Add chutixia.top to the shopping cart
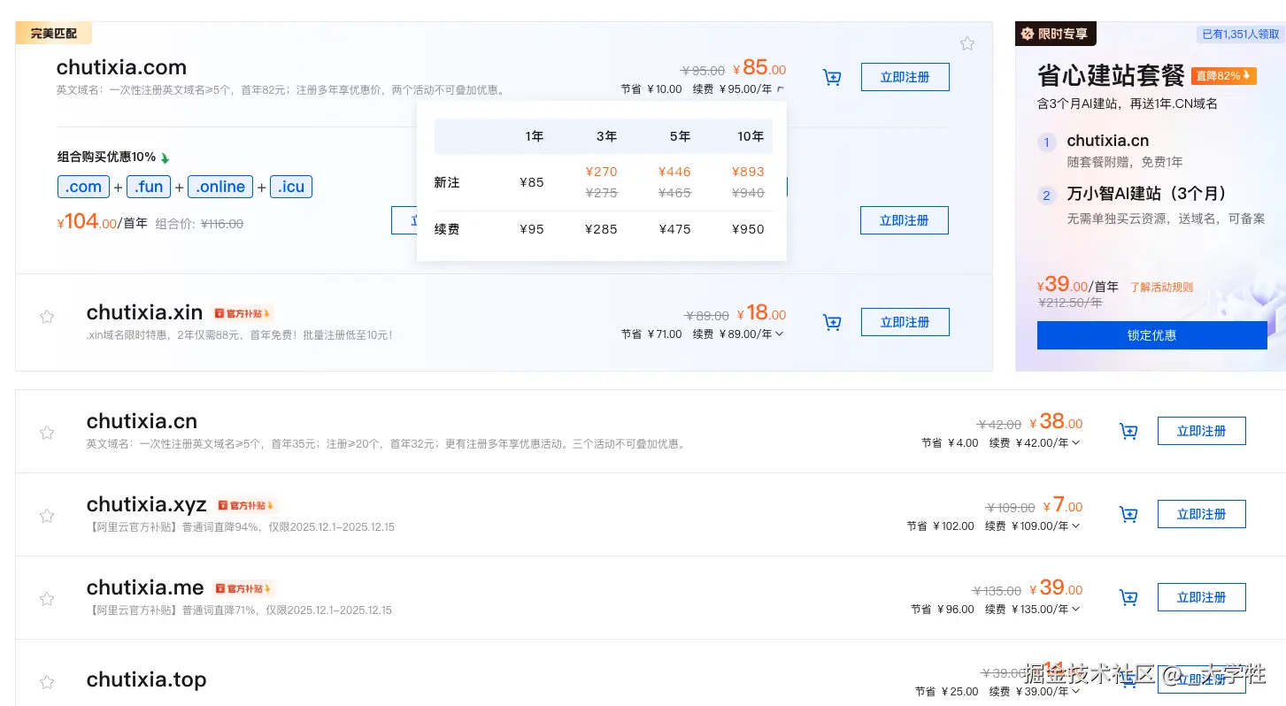Screen dimensions: 1286x706 coord(1127,679)
